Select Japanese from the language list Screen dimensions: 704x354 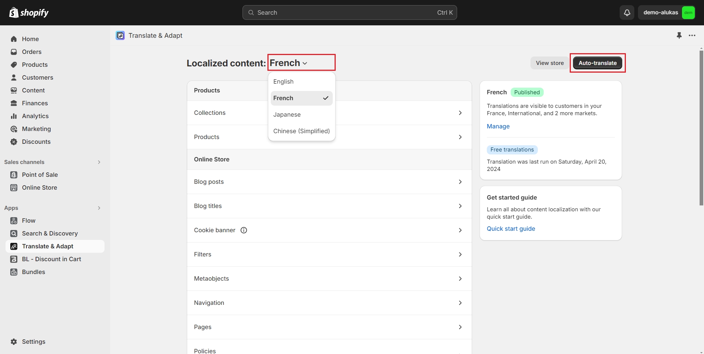pos(287,114)
